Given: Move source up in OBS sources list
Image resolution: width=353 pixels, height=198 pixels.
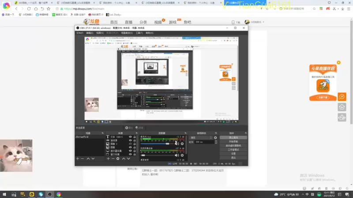Looking at the screenshot, I should click(x=124, y=159).
